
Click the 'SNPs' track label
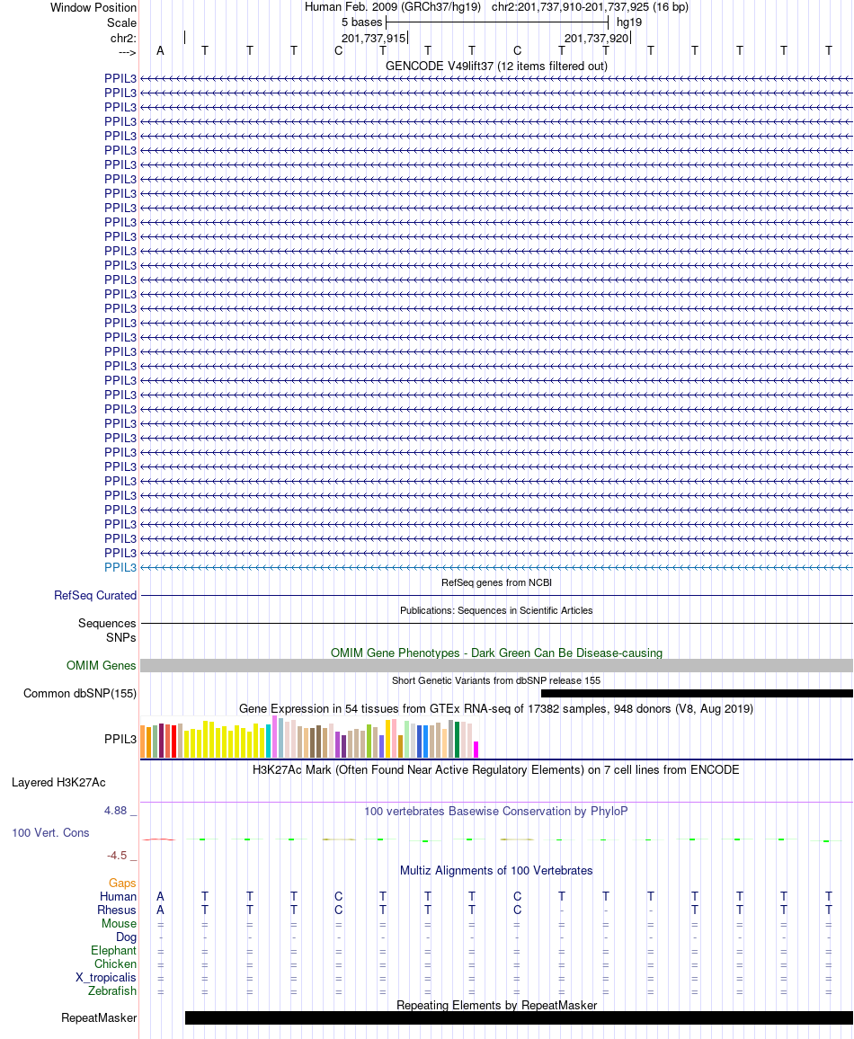[121, 638]
